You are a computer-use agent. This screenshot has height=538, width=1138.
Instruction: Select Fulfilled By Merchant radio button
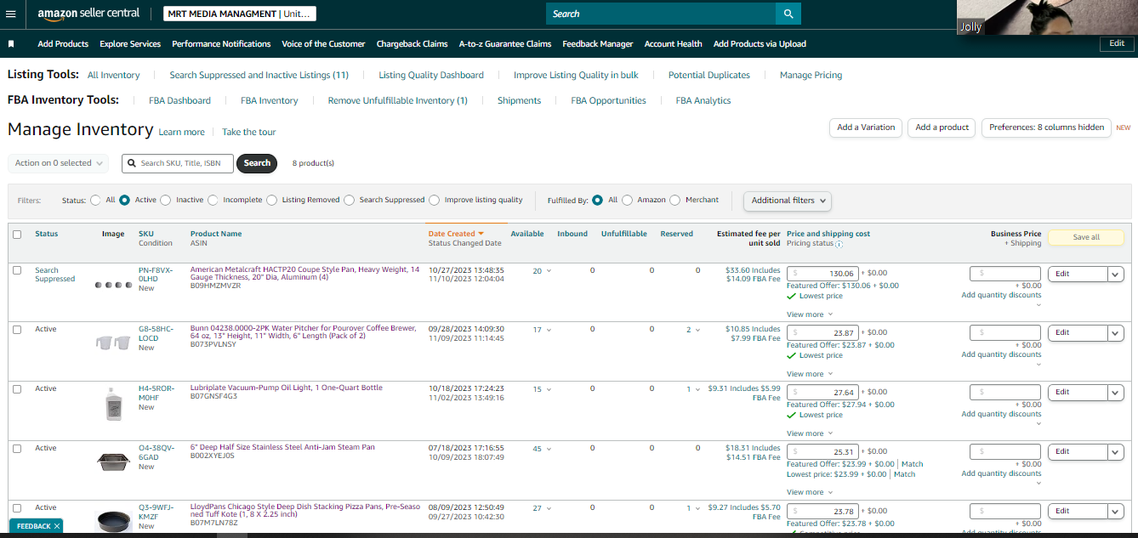(675, 201)
